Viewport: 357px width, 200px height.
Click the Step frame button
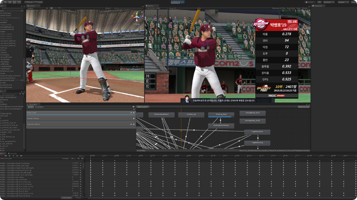(x=182, y=2)
